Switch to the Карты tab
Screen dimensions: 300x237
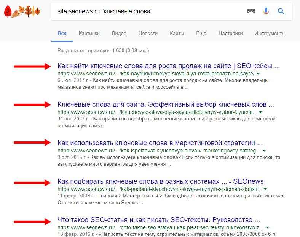click(177, 33)
